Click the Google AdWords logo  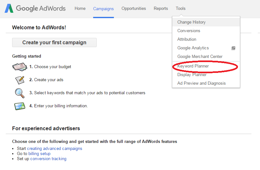(35, 8)
